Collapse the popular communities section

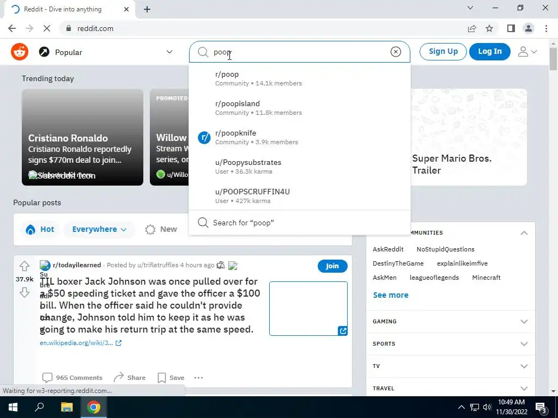pos(524,233)
